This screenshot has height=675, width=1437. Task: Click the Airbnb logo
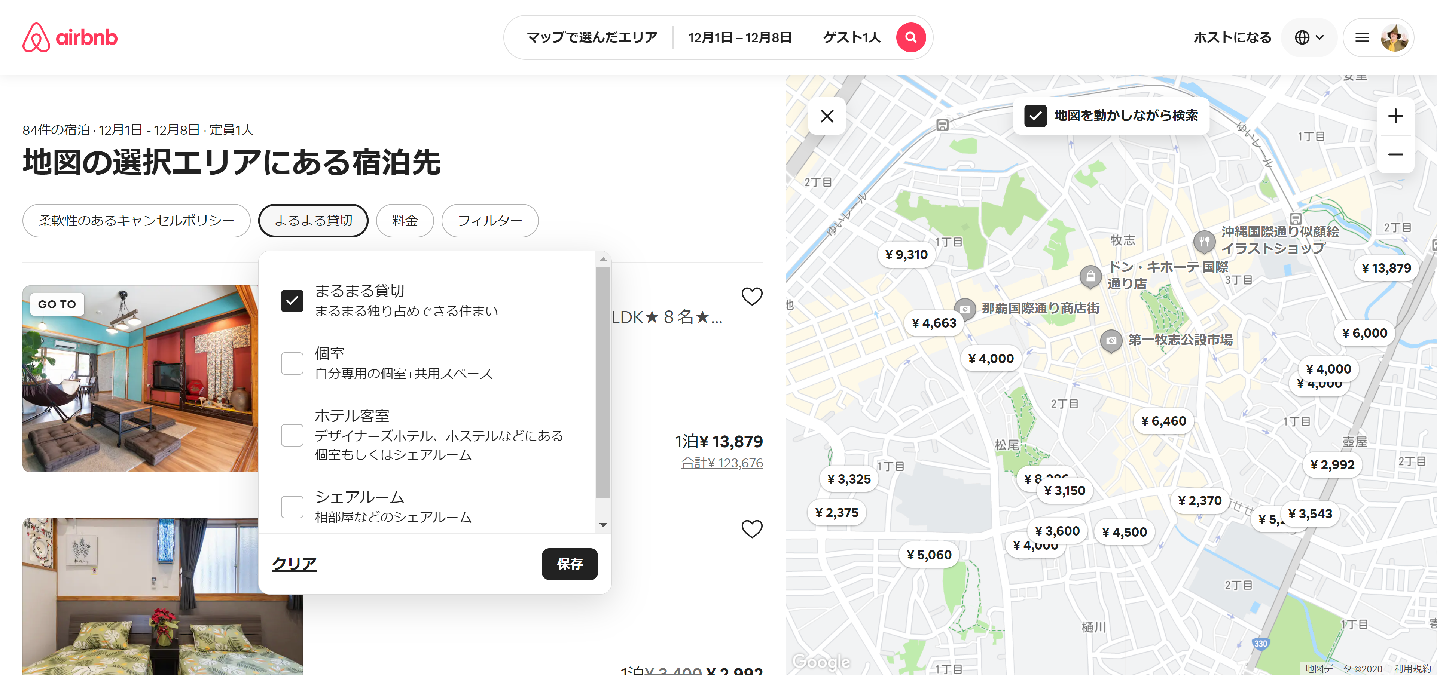(x=70, y=37)
